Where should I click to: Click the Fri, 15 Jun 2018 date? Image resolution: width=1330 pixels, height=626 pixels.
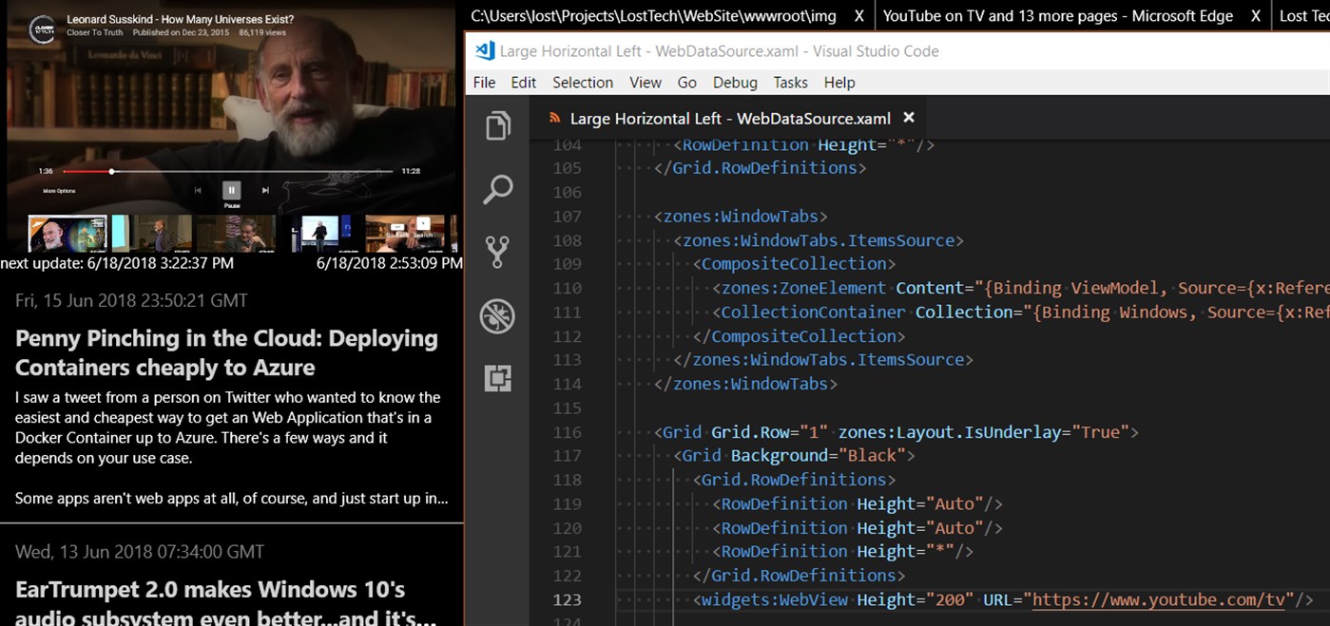(131, 300)
